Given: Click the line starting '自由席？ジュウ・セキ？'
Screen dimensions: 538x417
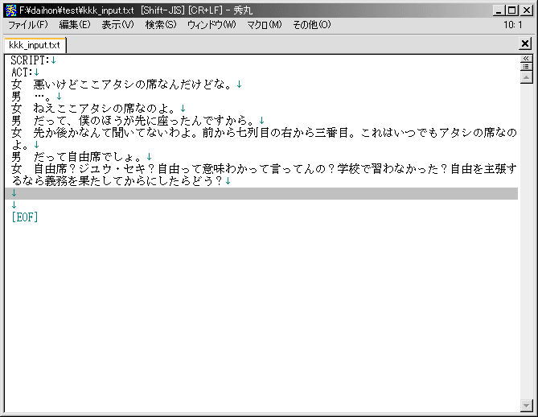Looking at the screenshot, I should (264, 169).
